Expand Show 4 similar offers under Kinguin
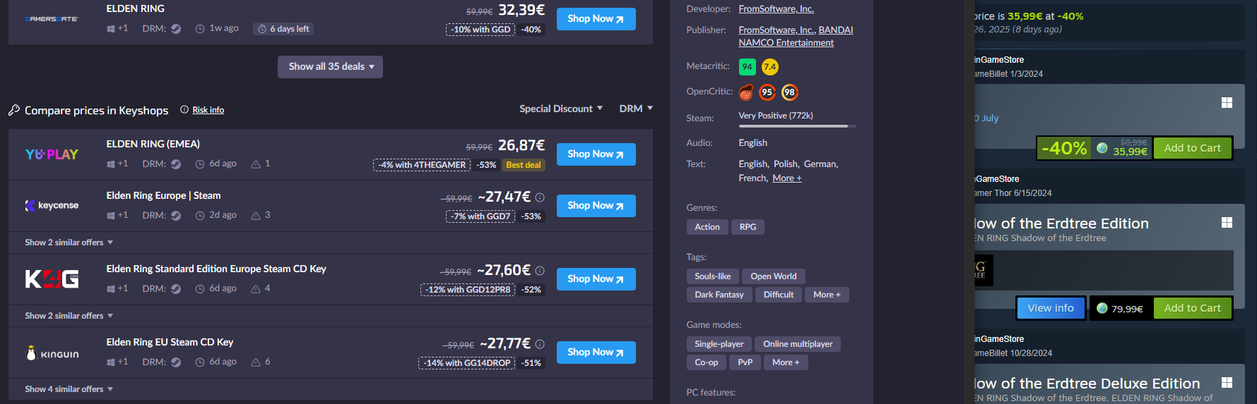Viewport: 1257px width, 404px height. (69, 389)
